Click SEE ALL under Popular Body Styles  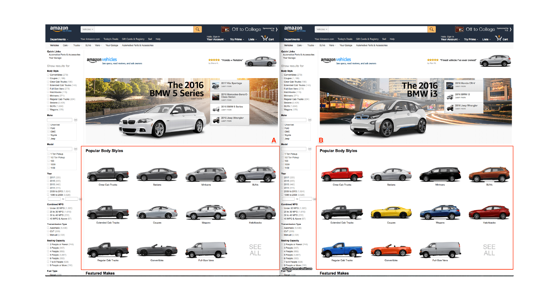(255, 249)
